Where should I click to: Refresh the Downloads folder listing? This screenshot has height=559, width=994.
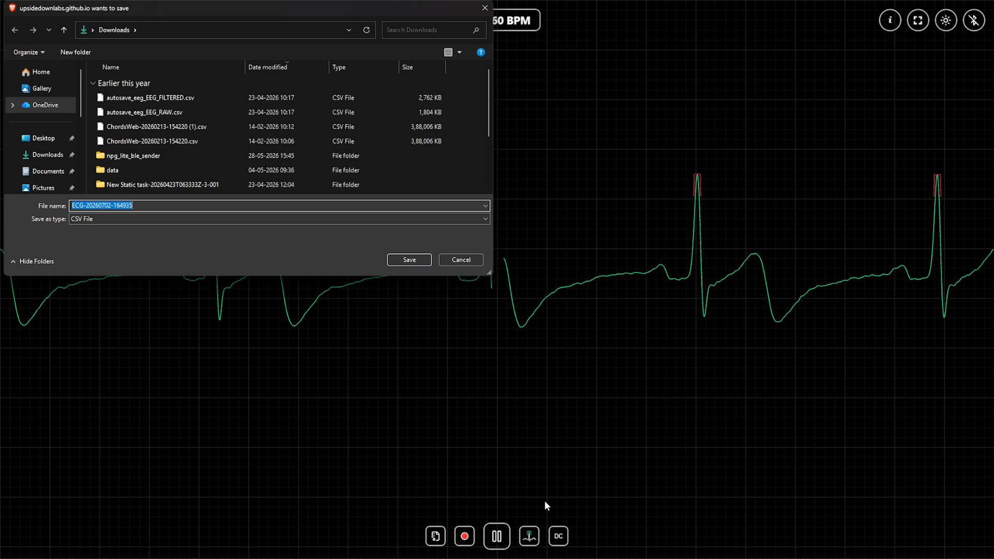367,30
